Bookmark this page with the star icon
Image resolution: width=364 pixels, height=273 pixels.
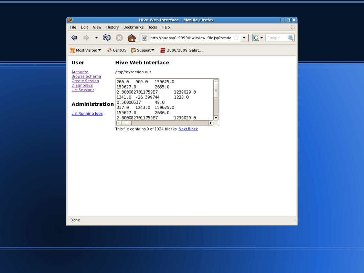tap(236, 38)
